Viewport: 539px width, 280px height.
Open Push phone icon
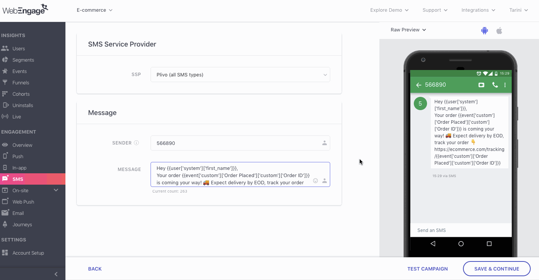(x=5, y=156)
